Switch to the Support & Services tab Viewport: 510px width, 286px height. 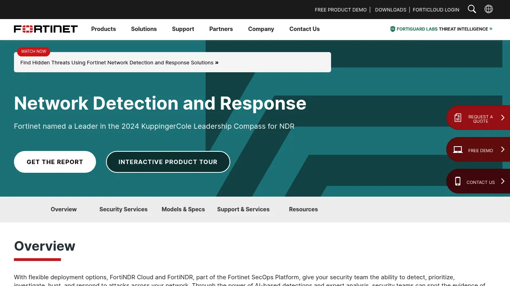[x=243, y=209]
